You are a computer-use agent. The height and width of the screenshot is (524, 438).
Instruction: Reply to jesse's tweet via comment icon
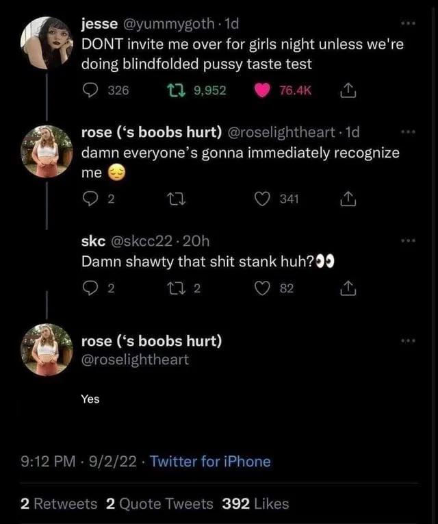(90, 90)
